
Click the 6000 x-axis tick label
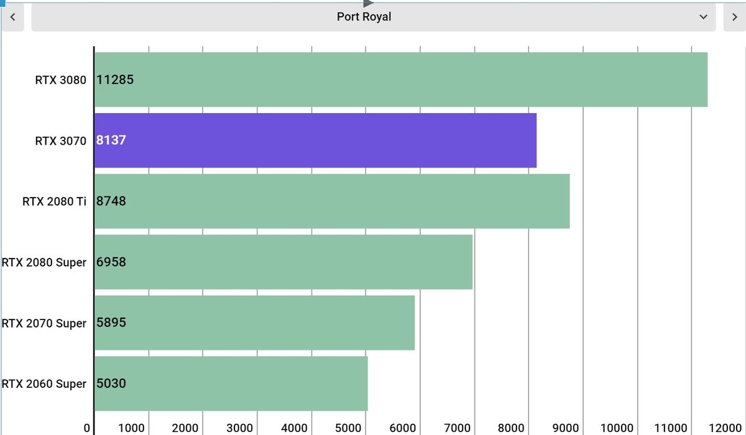pos(402,428)
